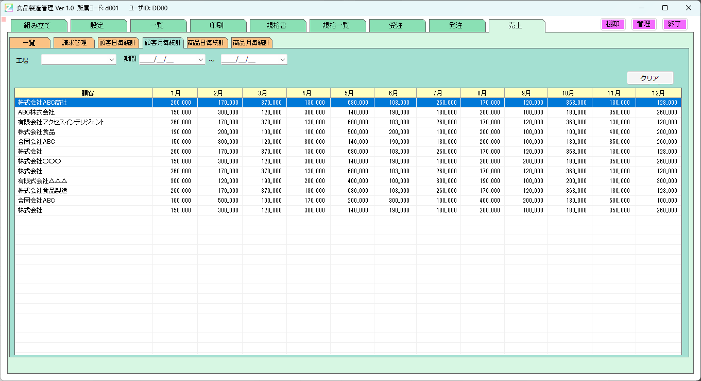The height and width of the screenshot is (381, 701).
Task: Click 9月 value 200,000 for 株式会社〇〇〇
Action: point(534,162)
